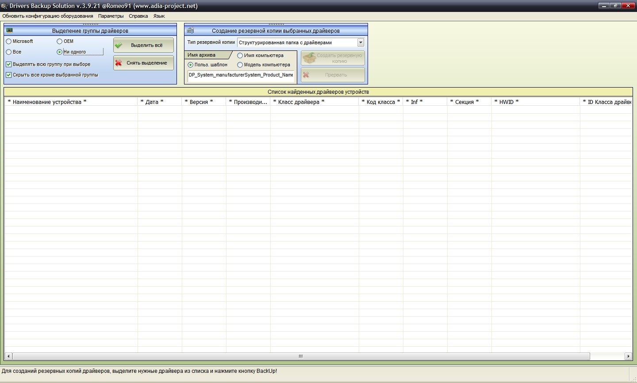Select the Все (All) radio button
637x383 pixels.
point(9,52)
